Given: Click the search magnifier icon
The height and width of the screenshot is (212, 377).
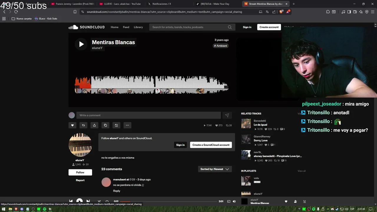Looking at the screenshot, I should (x=230, y=27).
